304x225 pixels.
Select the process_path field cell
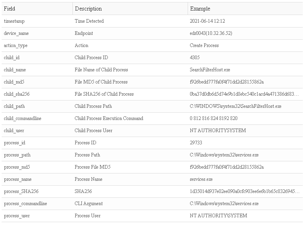coord(17,155)
